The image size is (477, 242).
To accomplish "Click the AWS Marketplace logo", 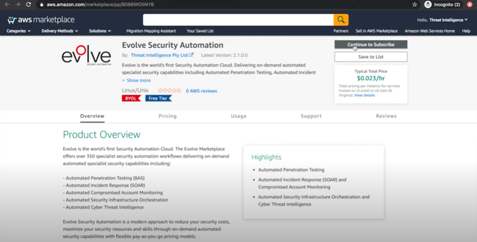I will click(x=41, y=20).
